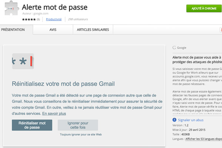Click the extension preview screenshot
Image resolution: width=222 pixels, height=148 pixels.
(x=84, y=95)
